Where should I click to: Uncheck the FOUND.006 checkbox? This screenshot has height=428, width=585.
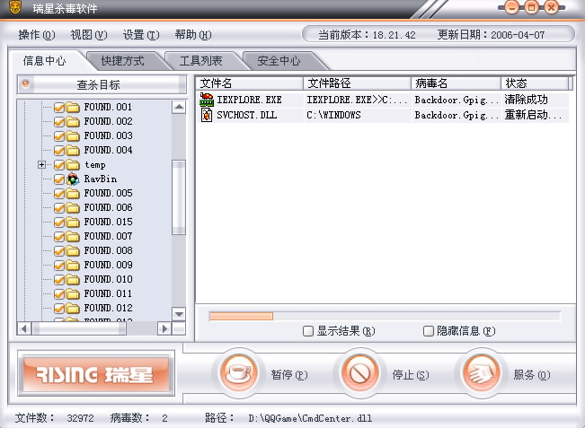pos(59,208)
